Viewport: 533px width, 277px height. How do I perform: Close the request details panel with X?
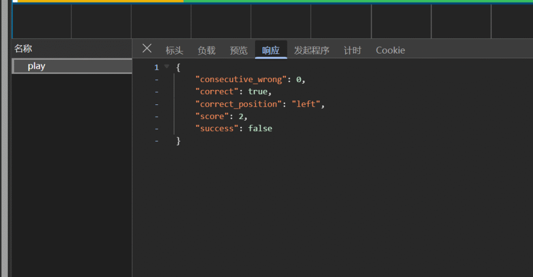[x=147, y=49]
